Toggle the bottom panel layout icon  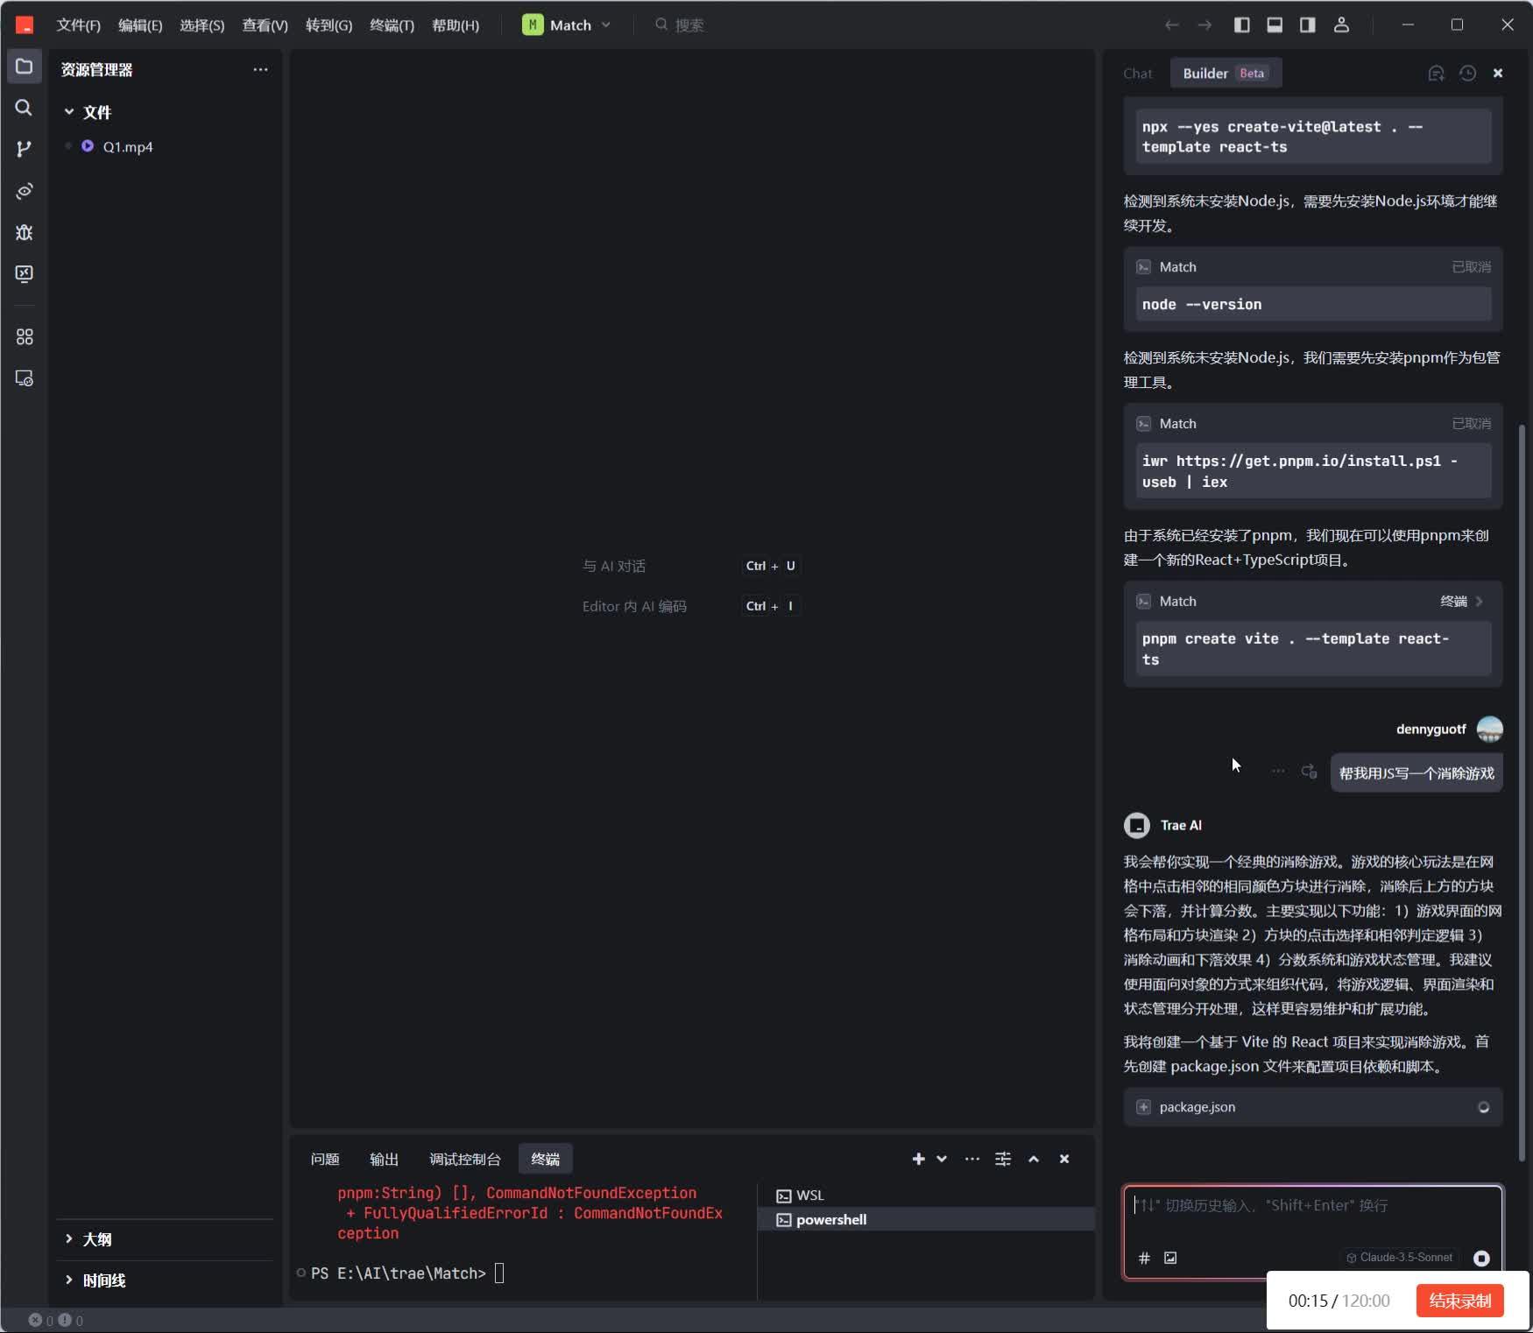tap(1275, 25)
